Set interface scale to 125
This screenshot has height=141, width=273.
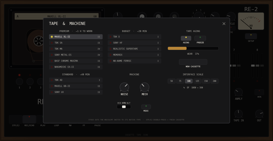tap(197, 81)
